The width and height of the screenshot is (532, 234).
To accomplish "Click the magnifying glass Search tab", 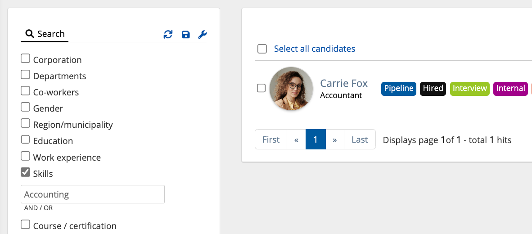I will tap(45, 34).
